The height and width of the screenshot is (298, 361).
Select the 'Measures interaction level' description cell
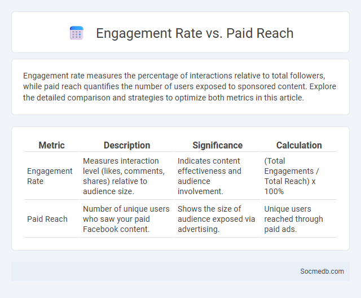(127, 176)
